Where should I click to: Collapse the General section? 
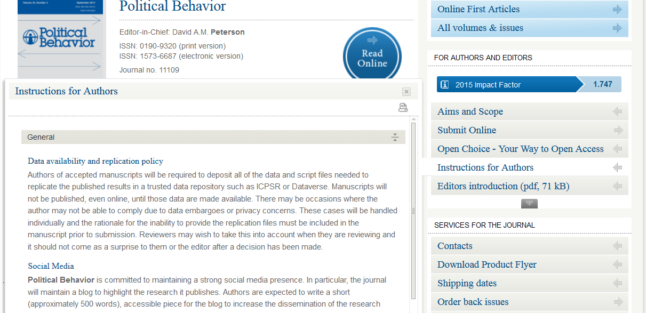pyautogui.click(x=395, y=138)
